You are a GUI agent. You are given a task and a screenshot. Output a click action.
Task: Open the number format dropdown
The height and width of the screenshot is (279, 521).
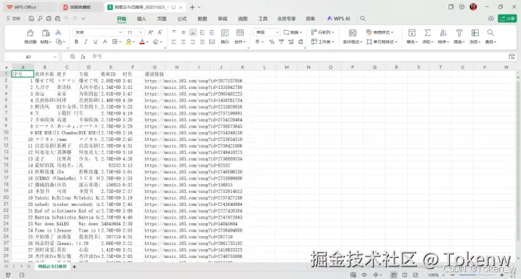277,32
